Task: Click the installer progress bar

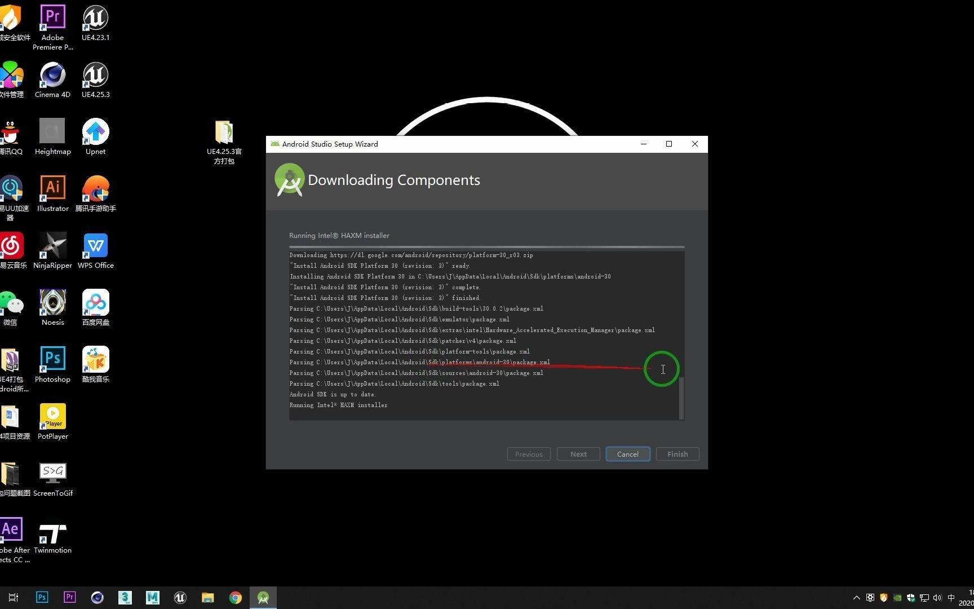Action: (x=487, y=247)
